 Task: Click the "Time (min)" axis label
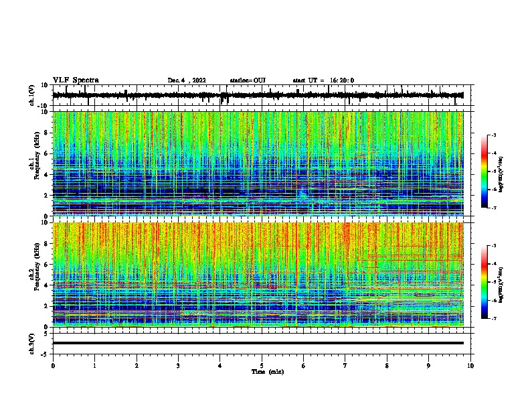[x=268, y=372]
